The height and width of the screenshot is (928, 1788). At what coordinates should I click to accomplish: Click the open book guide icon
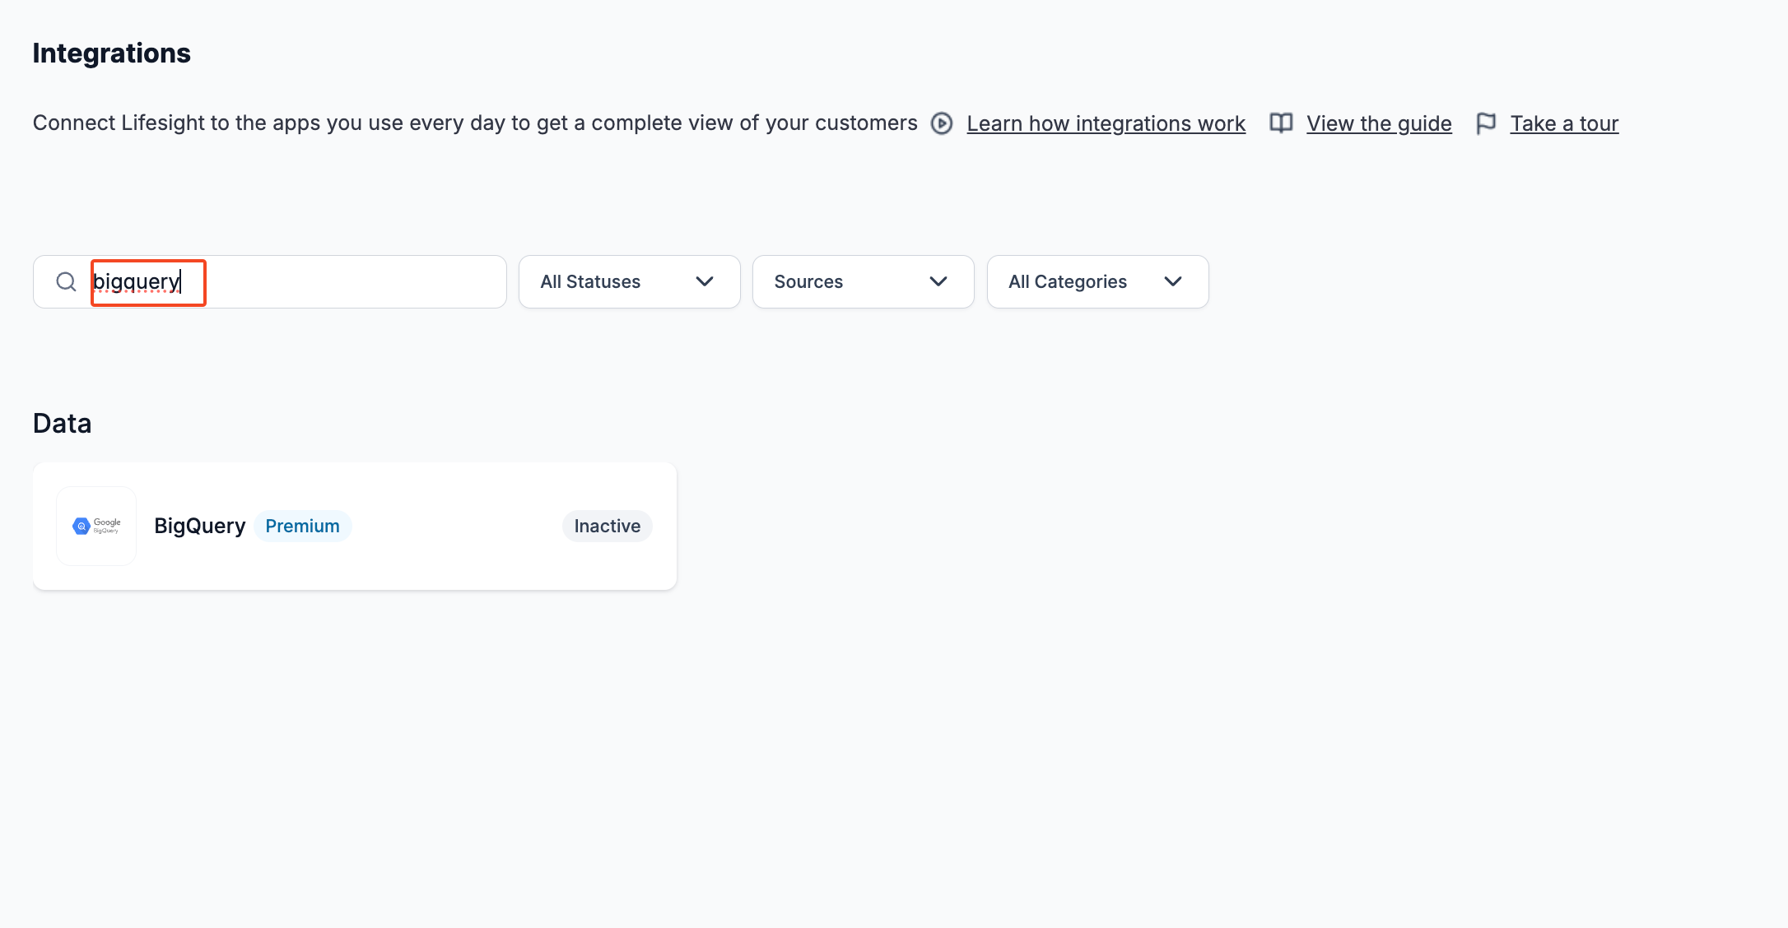pos(1281,123)
